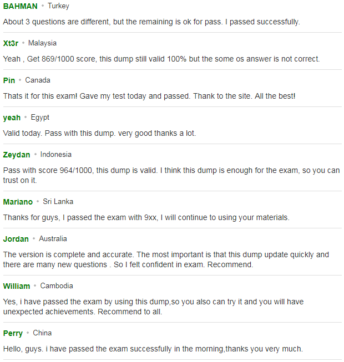Select the Pin reviewer name
The width and height of the screenshot is (344, 362).
9,80
